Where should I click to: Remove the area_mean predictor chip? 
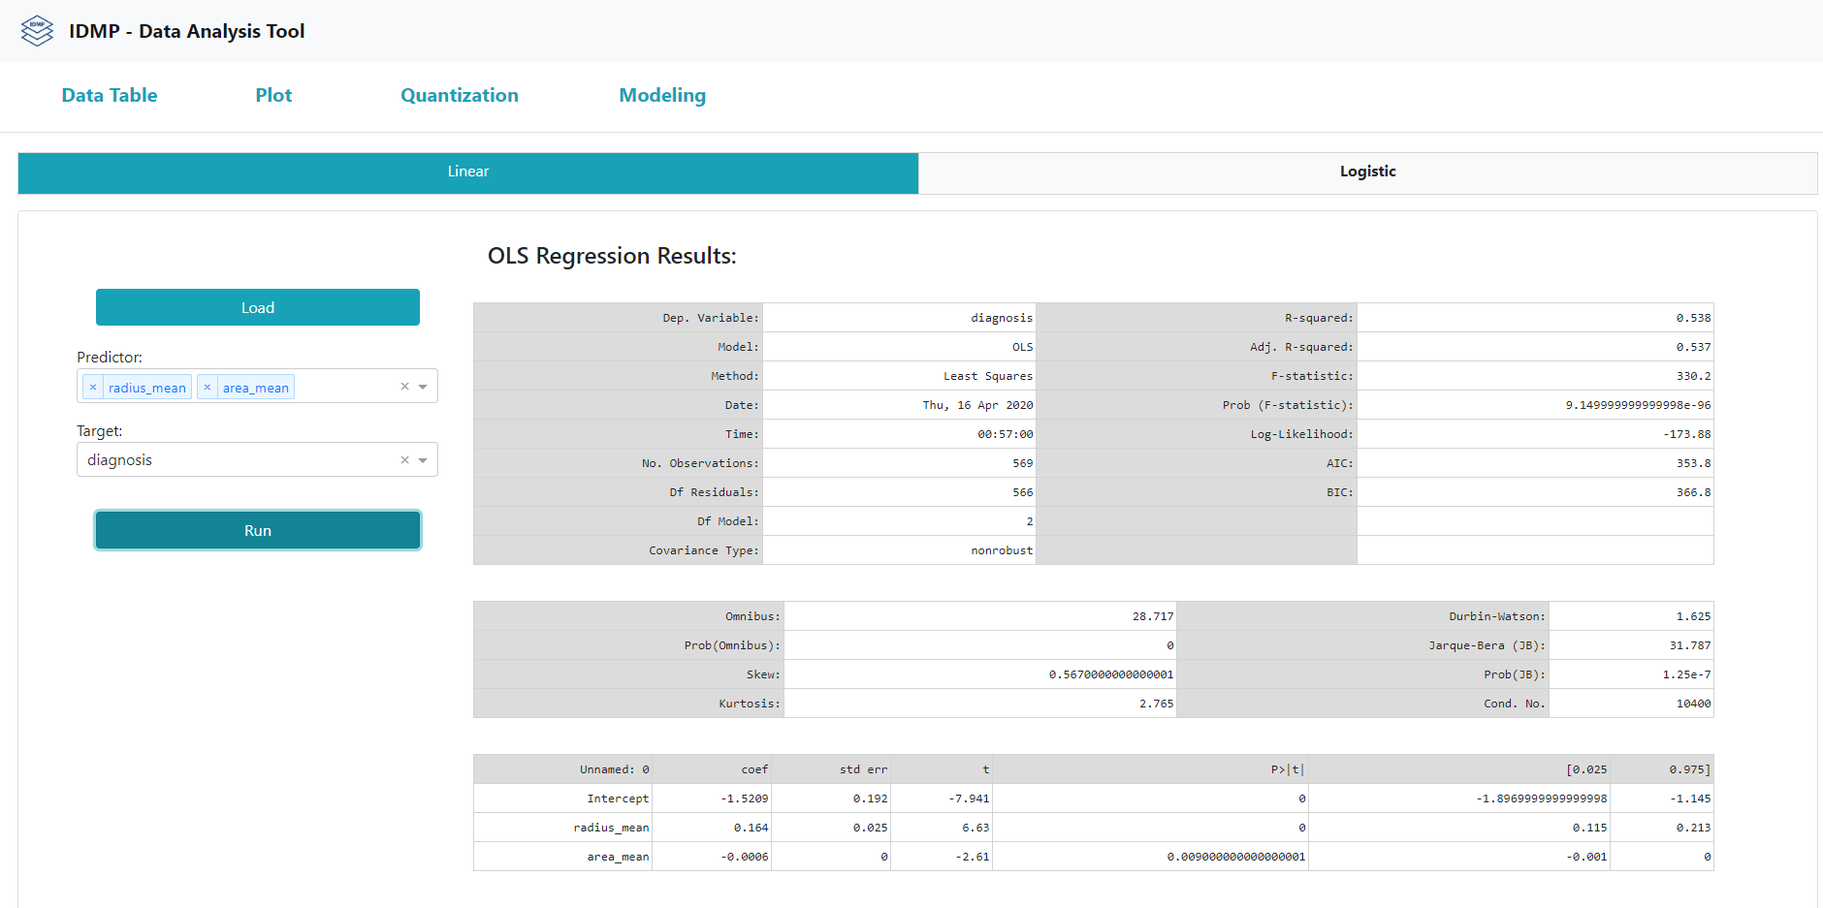207,386
